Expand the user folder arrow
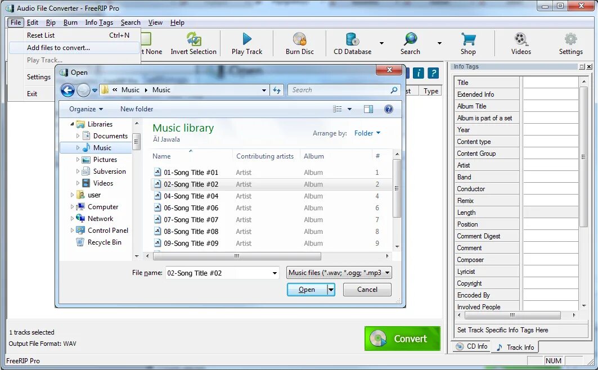The height and width of the screenshot is (370, 598). tap(72, 195)
